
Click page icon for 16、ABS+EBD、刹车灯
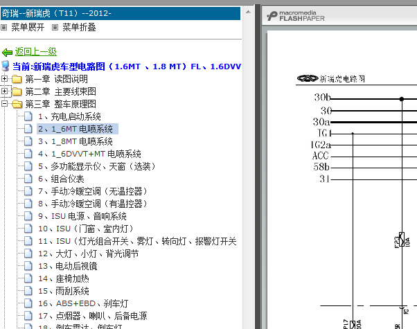click(28, 303)
